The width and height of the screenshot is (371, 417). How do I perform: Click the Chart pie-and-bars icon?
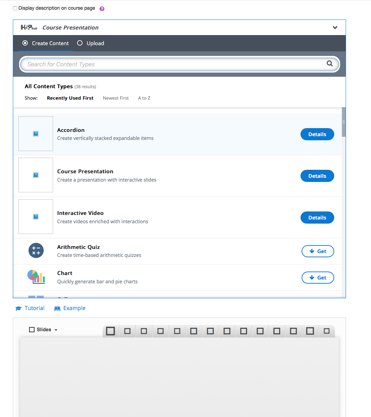tap(36, 277)
